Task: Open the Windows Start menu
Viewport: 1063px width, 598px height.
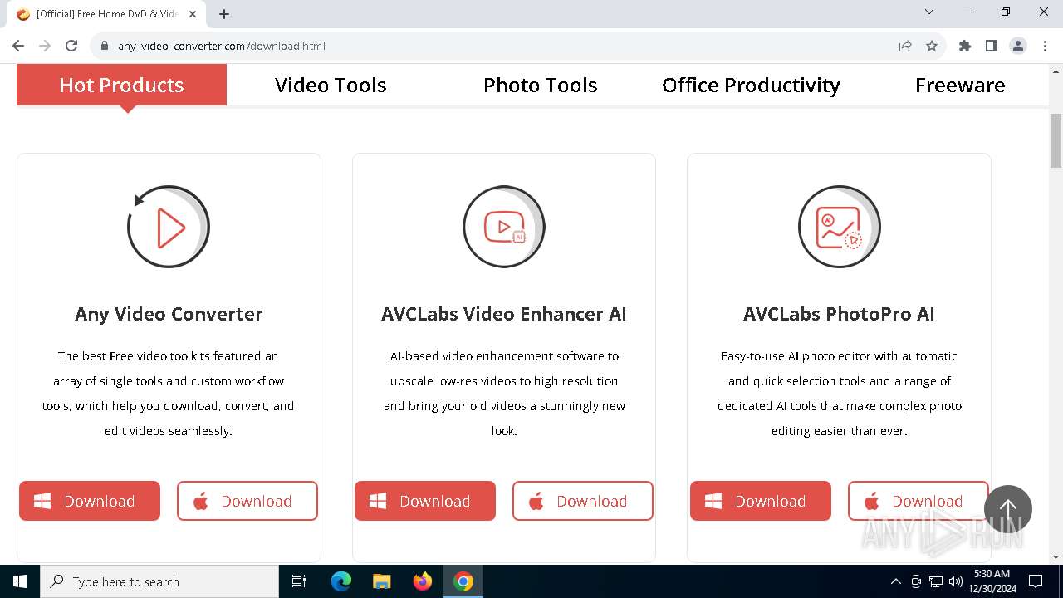Action: click(x=20, y=581)
